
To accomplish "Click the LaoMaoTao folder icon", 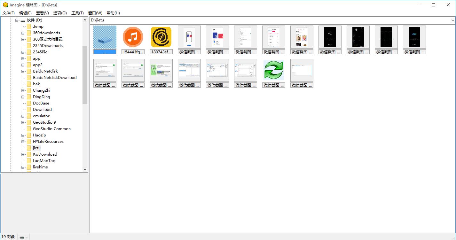I will point(29,161).
